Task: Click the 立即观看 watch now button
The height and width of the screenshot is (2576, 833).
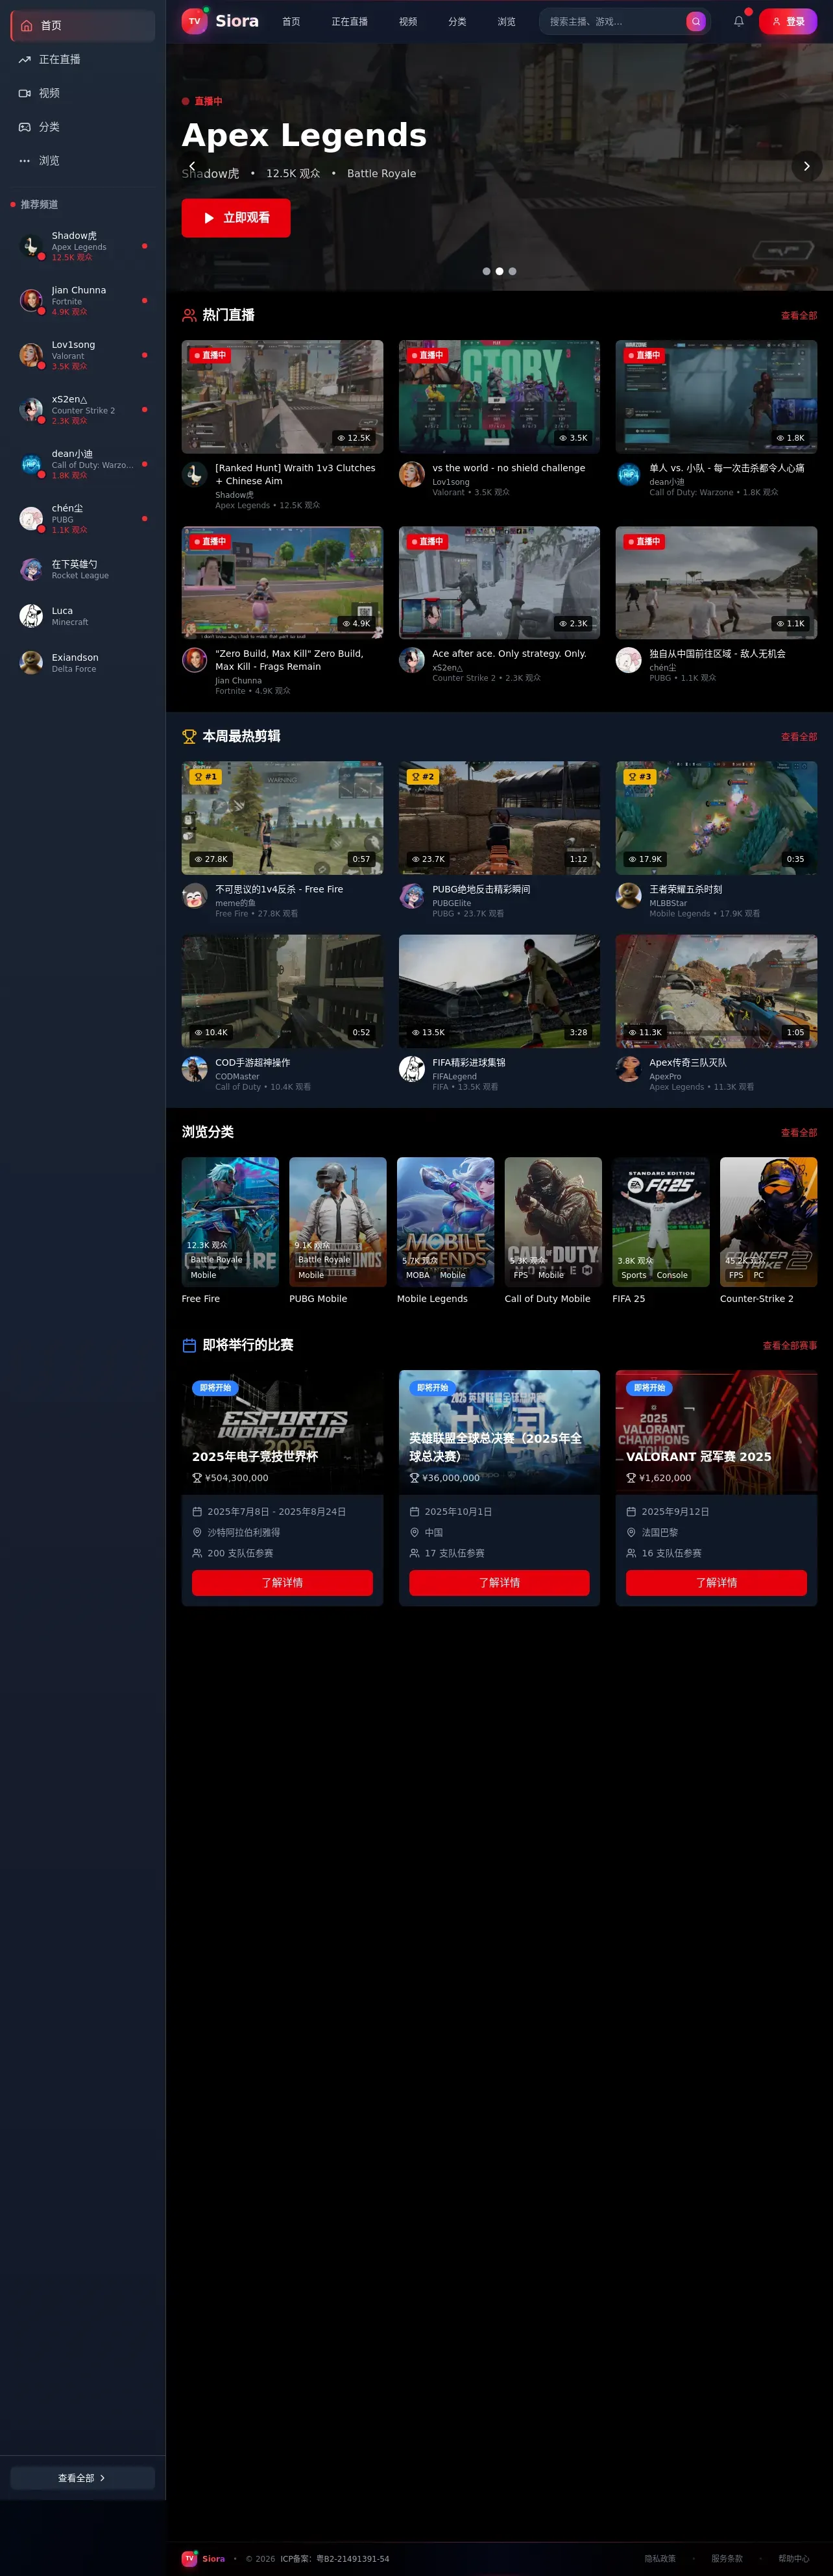Action: click(236, 218)
